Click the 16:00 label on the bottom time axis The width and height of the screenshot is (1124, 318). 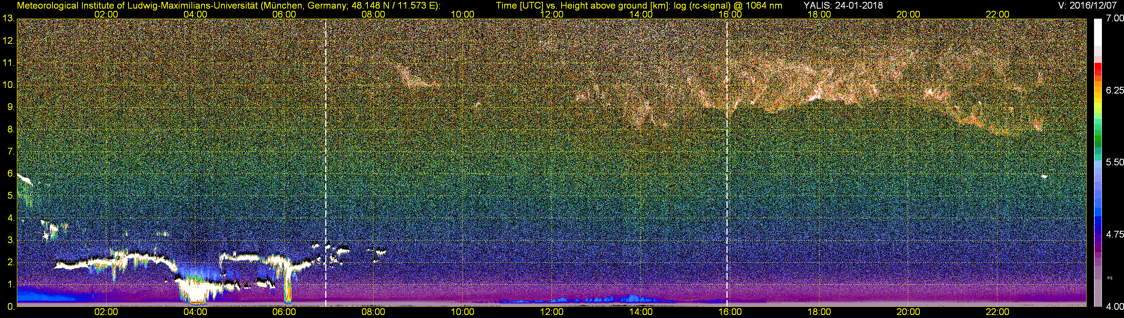[x=730, y=312]
